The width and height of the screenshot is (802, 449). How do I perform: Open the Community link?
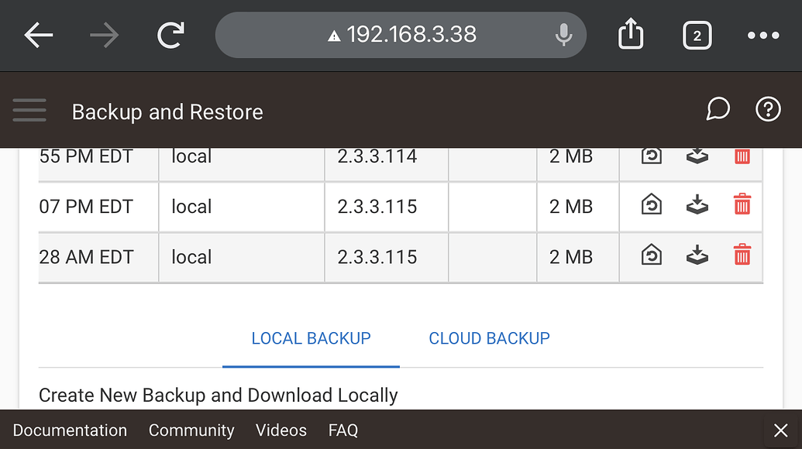pos(191,430)
